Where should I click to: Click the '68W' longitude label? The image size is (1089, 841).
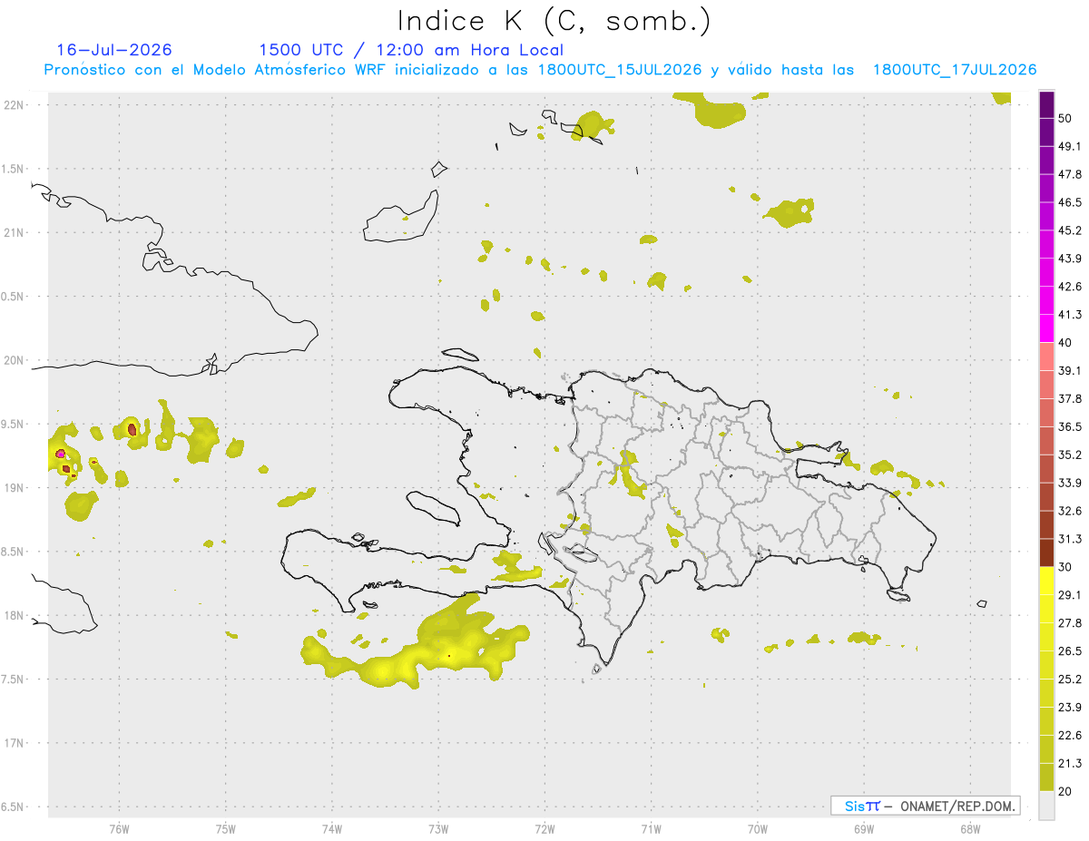[x=970, y=828]
